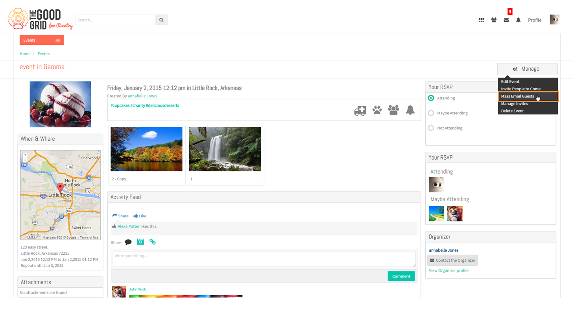Select Not Attending RSVP option
574x316 pixels.
click(431, 128)
